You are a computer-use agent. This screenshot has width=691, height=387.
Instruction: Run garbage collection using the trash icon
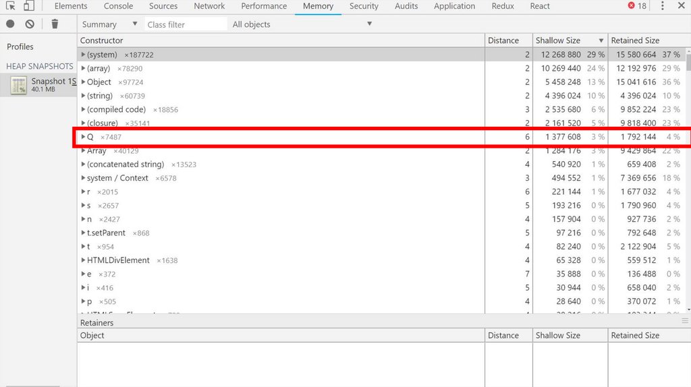[55, 24]
